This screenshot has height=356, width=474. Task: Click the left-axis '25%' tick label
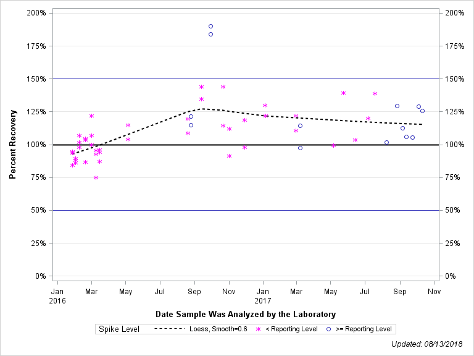pos(38,244)
